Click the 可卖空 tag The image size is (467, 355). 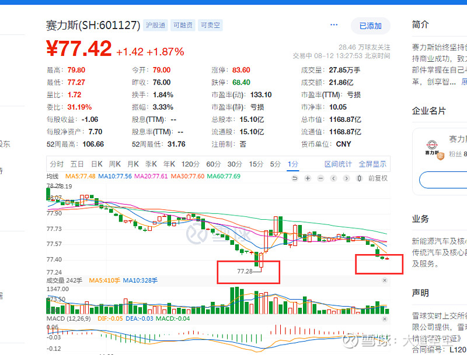tap(210, 25)
